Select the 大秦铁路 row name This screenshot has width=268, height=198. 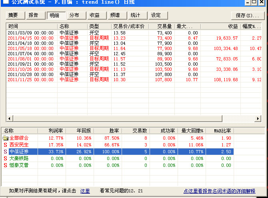19,158
